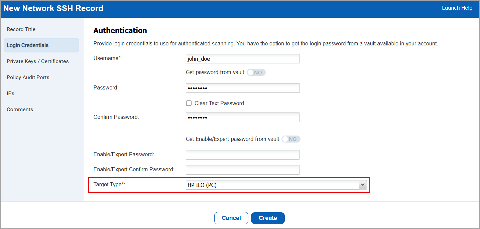Click the Confirm Password field
The image size is (480, 229).
(x=242, y=118)
